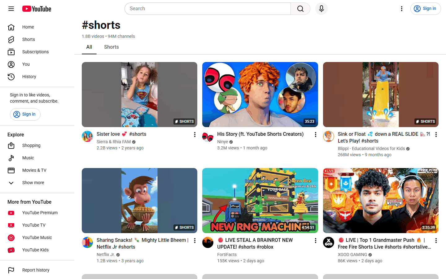Screen dimensions: 446x279
Task: Click FortiFacts channel avatar
Action: point(208,242)
